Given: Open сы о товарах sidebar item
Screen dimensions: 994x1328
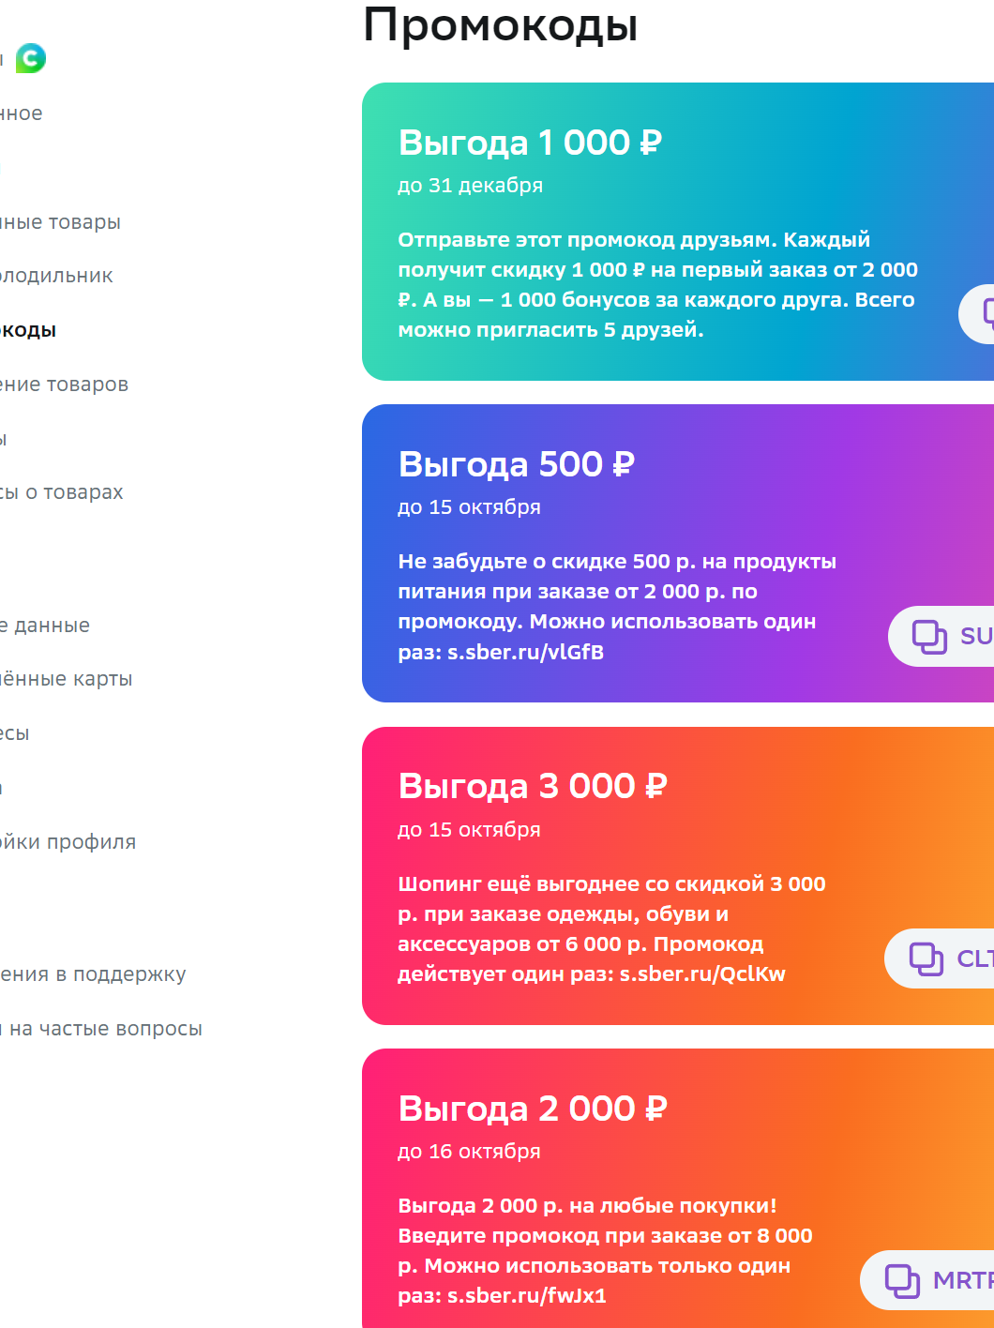Looking at the screenshot, I should click(x=61, y=492).
